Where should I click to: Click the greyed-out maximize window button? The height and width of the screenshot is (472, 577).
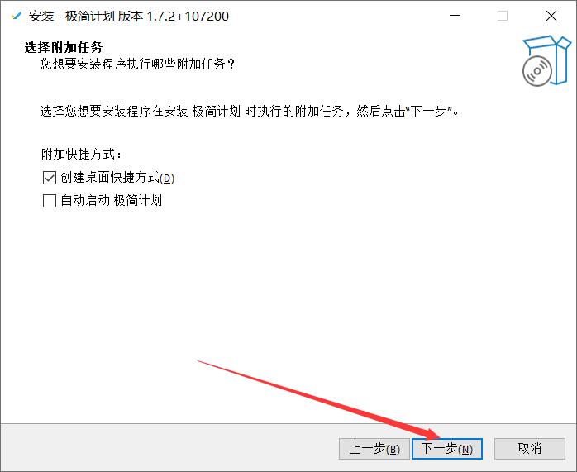503,16
